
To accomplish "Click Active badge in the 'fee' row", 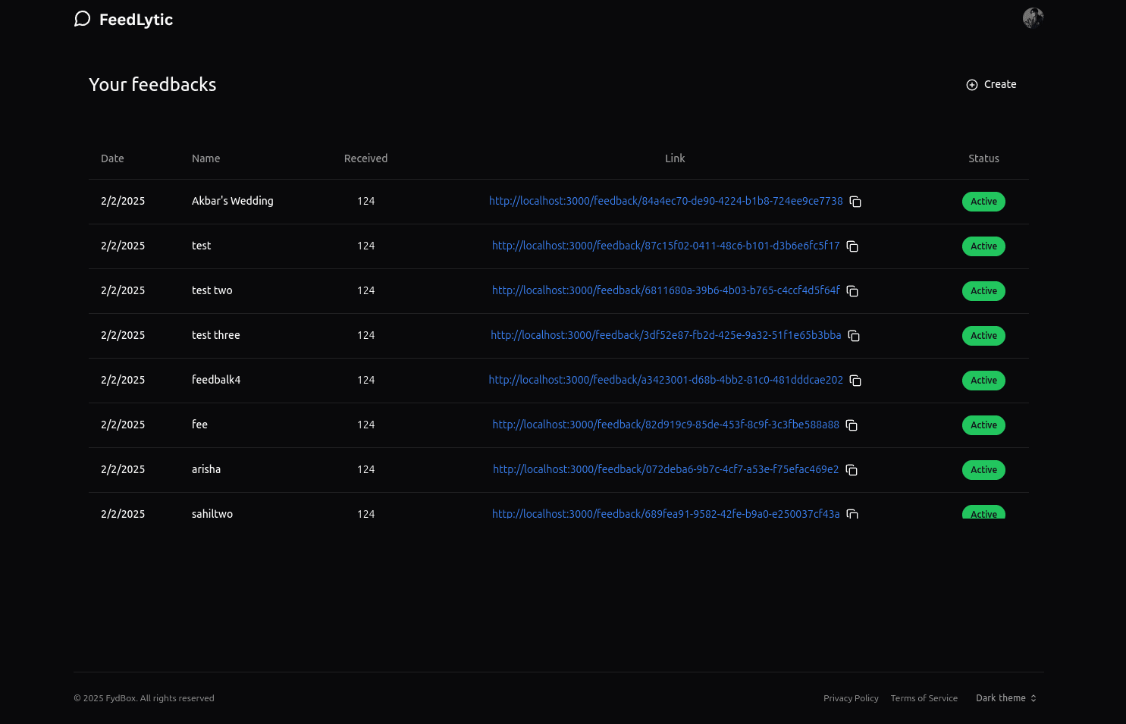I will coord(983,425).
